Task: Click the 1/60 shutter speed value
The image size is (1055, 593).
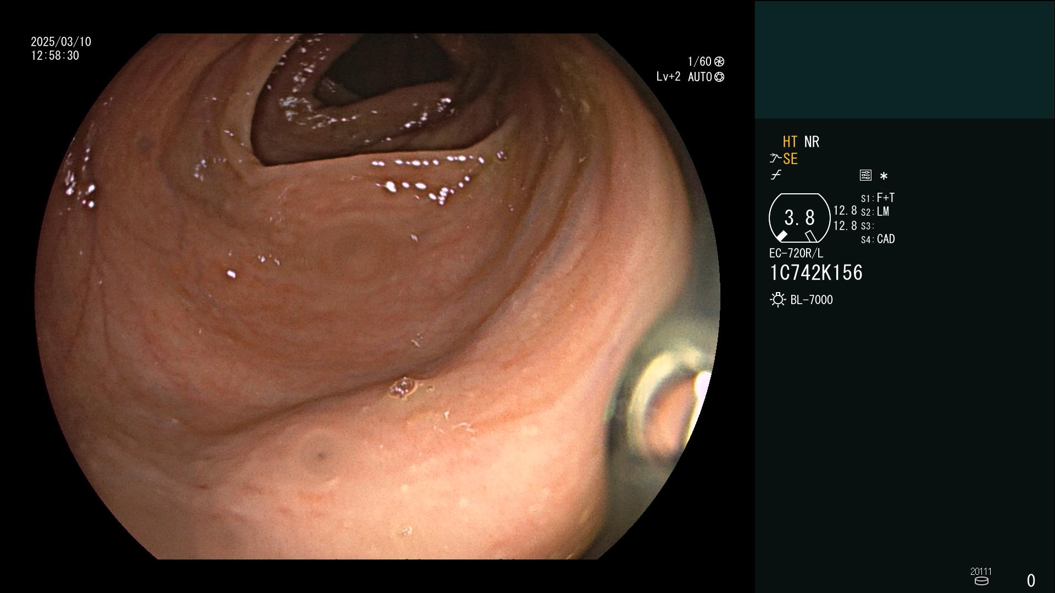Action: (699, 61)
